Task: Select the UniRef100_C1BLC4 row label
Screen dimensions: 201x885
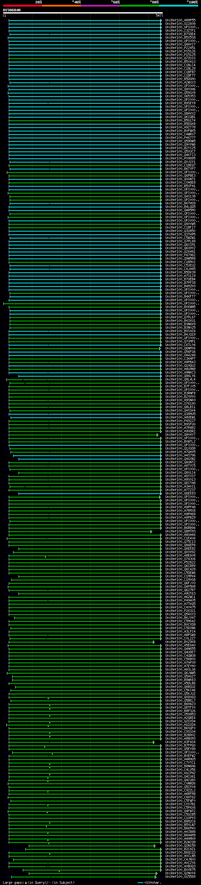Action: (x=180, y=65)
